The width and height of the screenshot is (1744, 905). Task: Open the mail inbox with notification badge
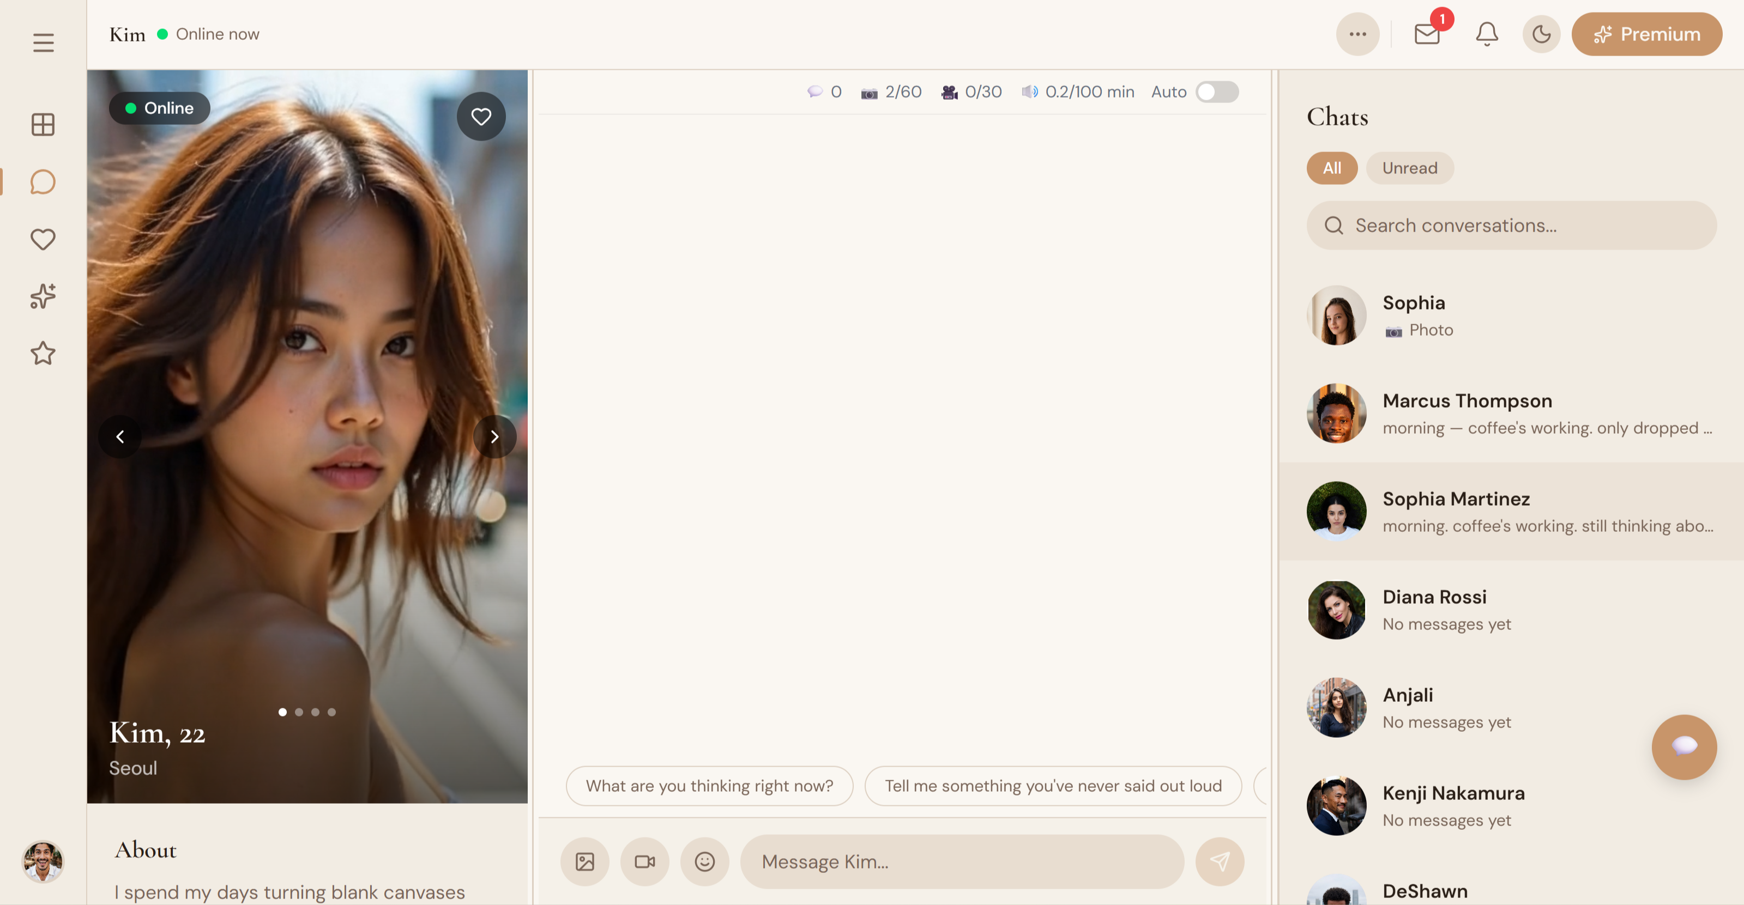(x=1428, y=34)
